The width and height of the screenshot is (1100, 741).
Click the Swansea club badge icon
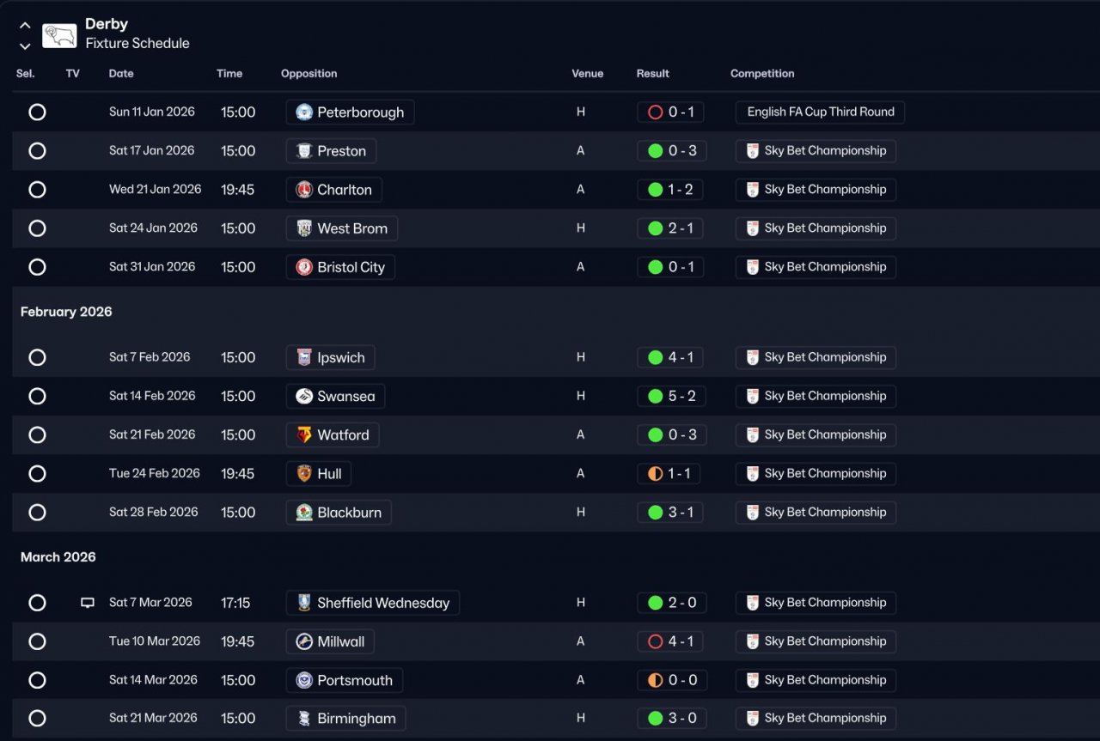tap(304, 397)
